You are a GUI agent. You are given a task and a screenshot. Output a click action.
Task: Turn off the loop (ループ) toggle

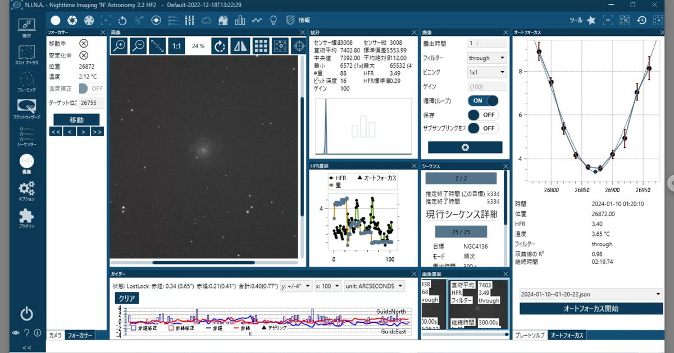484,101
